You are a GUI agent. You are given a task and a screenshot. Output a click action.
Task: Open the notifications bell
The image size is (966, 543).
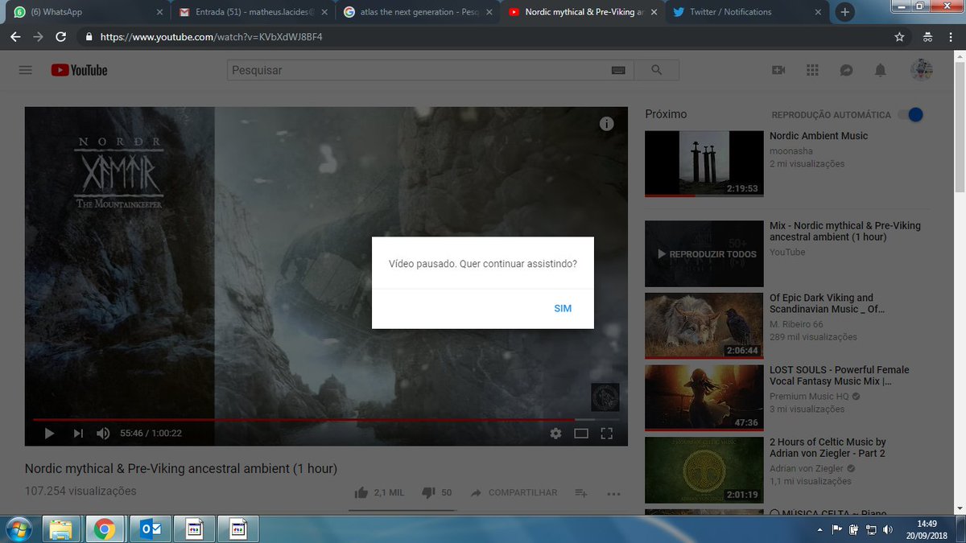(x=881, y=70)
